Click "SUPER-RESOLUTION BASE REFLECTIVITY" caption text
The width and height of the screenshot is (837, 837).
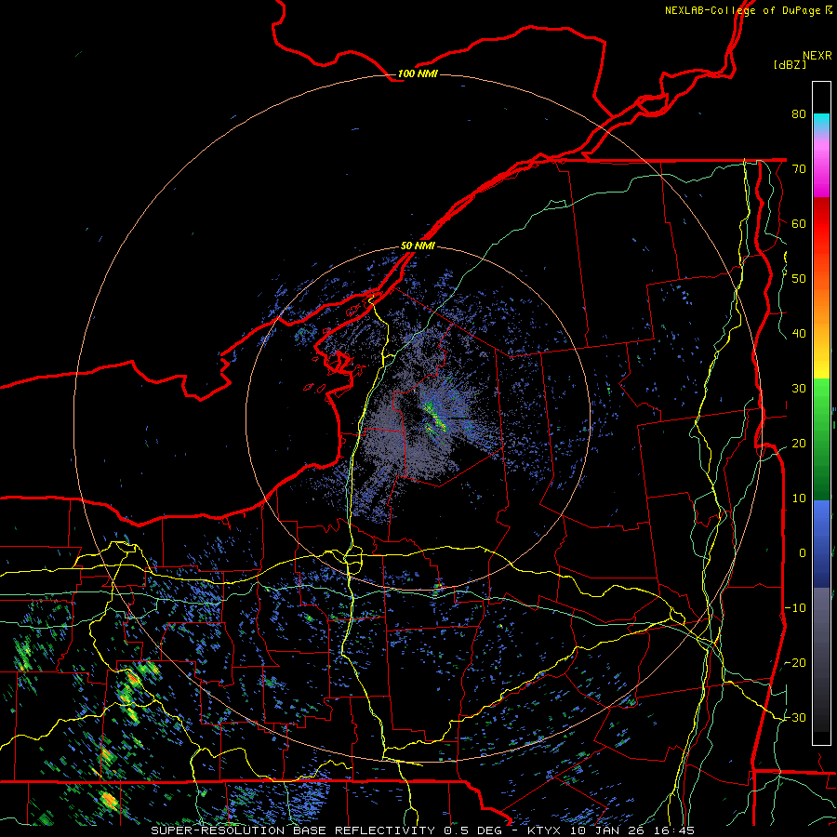click(293, 830)
